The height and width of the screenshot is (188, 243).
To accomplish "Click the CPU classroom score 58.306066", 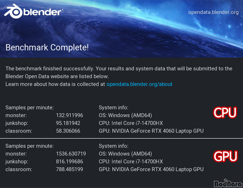I will (68, 131).
